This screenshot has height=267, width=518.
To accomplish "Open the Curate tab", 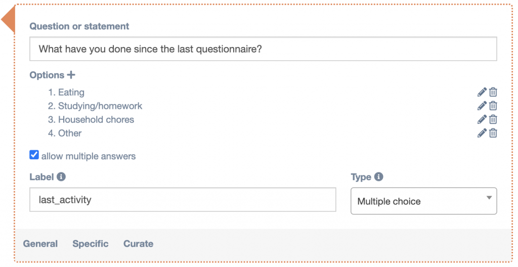I will [138, 244].
